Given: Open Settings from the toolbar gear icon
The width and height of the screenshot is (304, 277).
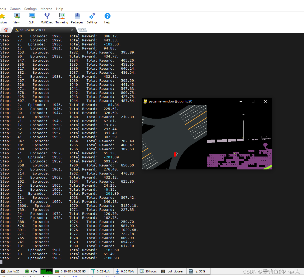Looking at the screenshot, I should 92,18.
